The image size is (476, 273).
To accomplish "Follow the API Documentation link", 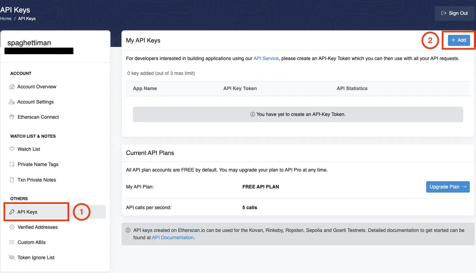I will click(x=172, y=237).
